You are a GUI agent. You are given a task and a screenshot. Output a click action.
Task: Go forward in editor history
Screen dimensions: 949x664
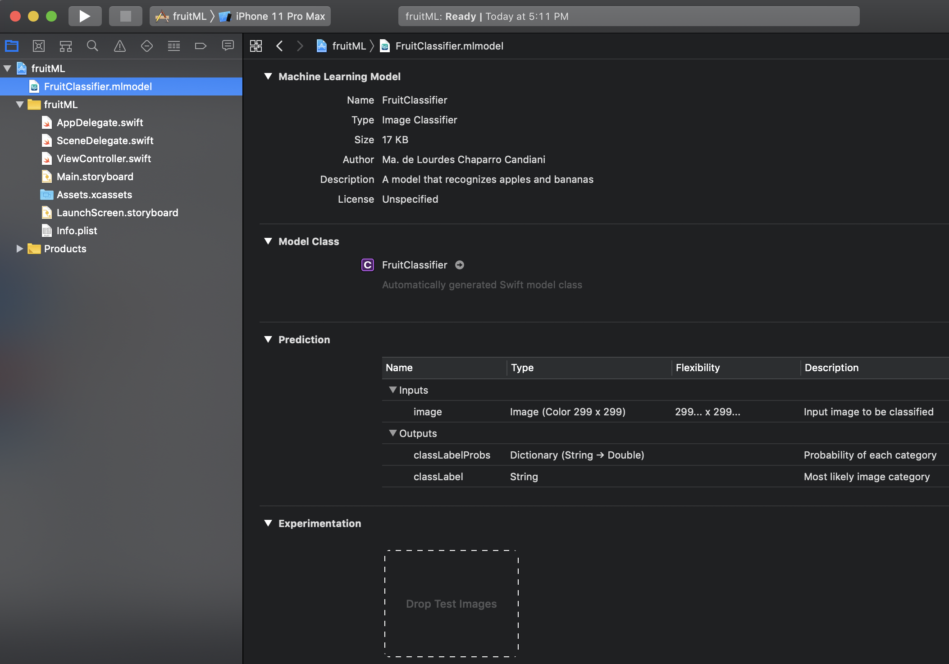click(300, 46)
